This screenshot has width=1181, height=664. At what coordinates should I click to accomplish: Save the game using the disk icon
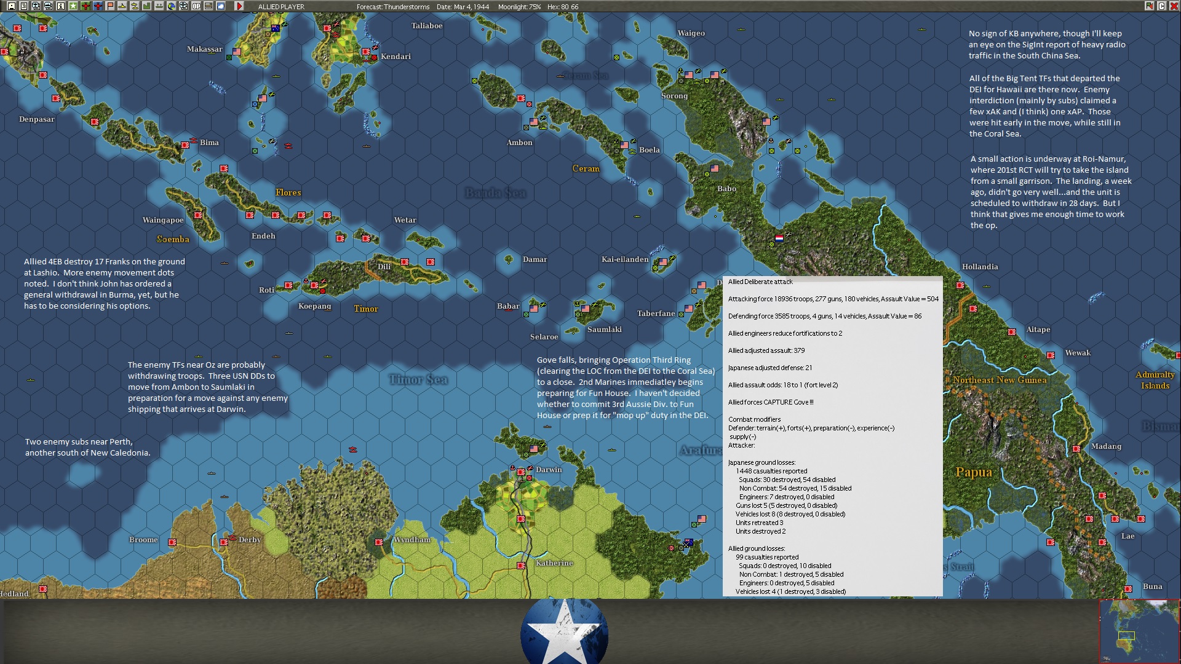[x=12, y=6]
